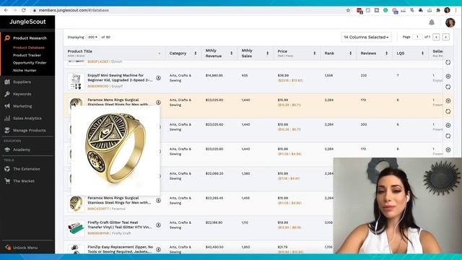The width and height of the screenshot is (462, 260).
Task: Sort by LQS column arrows
Action: tap(422, 53)
